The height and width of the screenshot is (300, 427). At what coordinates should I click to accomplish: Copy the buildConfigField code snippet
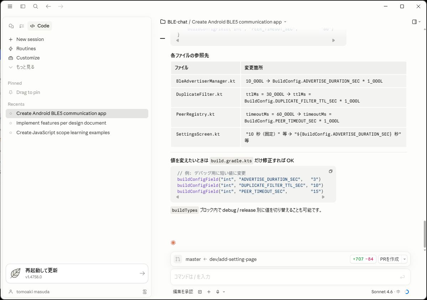click(330, 171)
